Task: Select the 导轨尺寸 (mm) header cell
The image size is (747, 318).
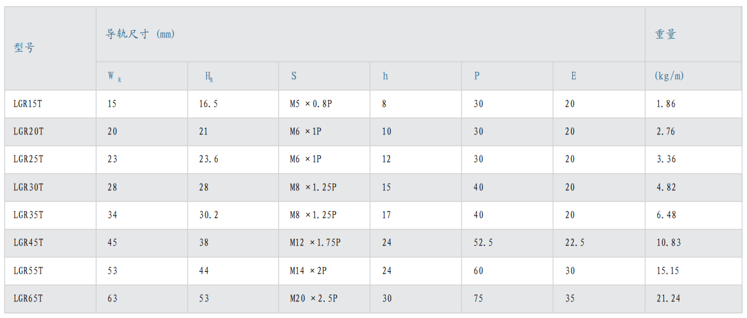Action: 140,34
